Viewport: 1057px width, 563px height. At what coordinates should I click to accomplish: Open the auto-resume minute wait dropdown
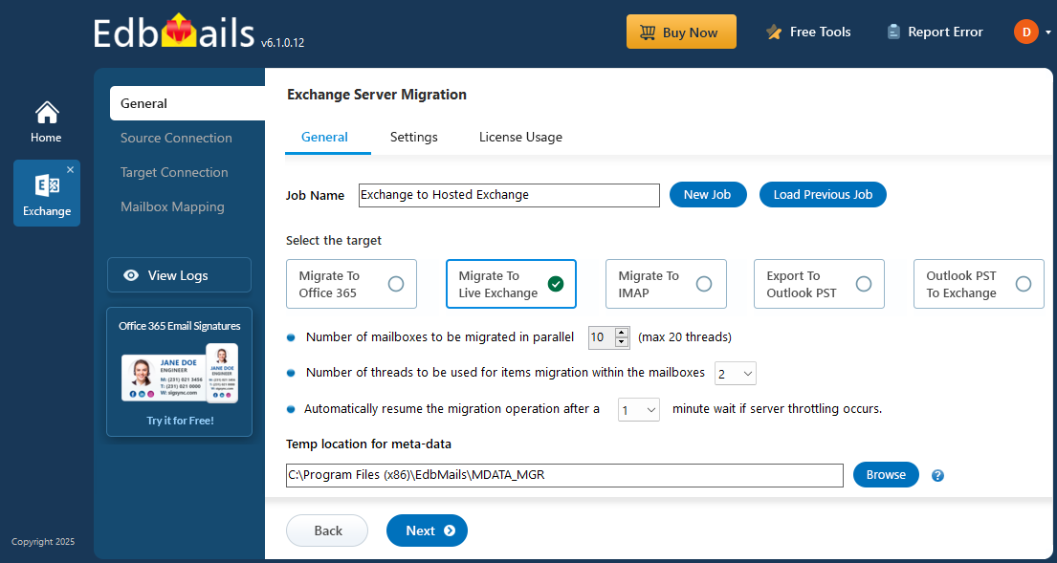pyautogui.click(x=639, y=409)
